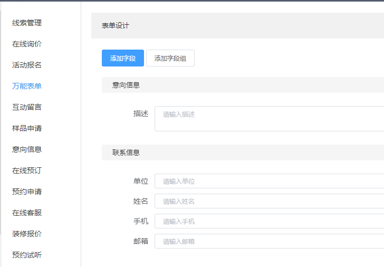Screen dimensions: 384x267
Task: Open 线索管理 in the sidebar
Action: pyautogui.click(x=27, y=23)
